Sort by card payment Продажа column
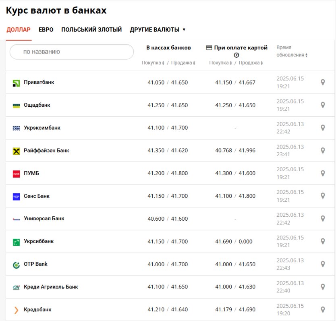The image size is (336, 321). click(x=251, y=63)
